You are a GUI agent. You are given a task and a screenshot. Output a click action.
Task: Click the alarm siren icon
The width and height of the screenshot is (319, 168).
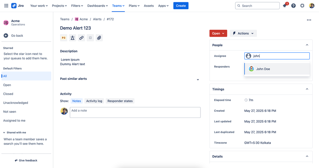pyautogui.click(x=72, y=38)
